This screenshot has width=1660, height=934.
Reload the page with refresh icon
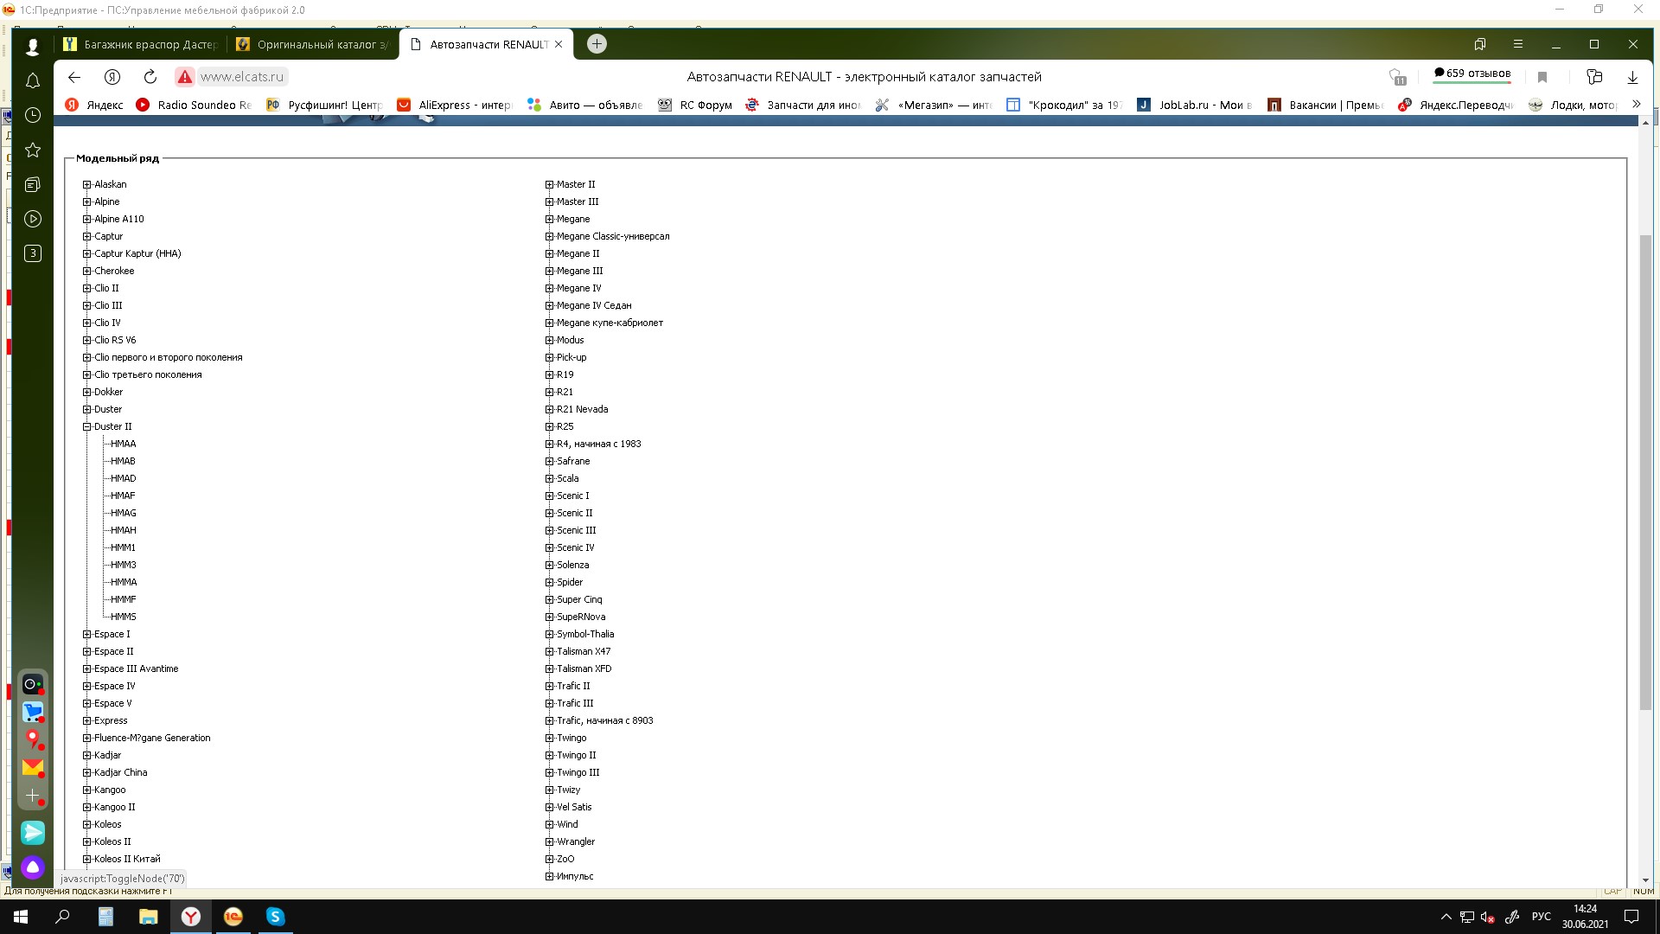[x=150, y=77]
